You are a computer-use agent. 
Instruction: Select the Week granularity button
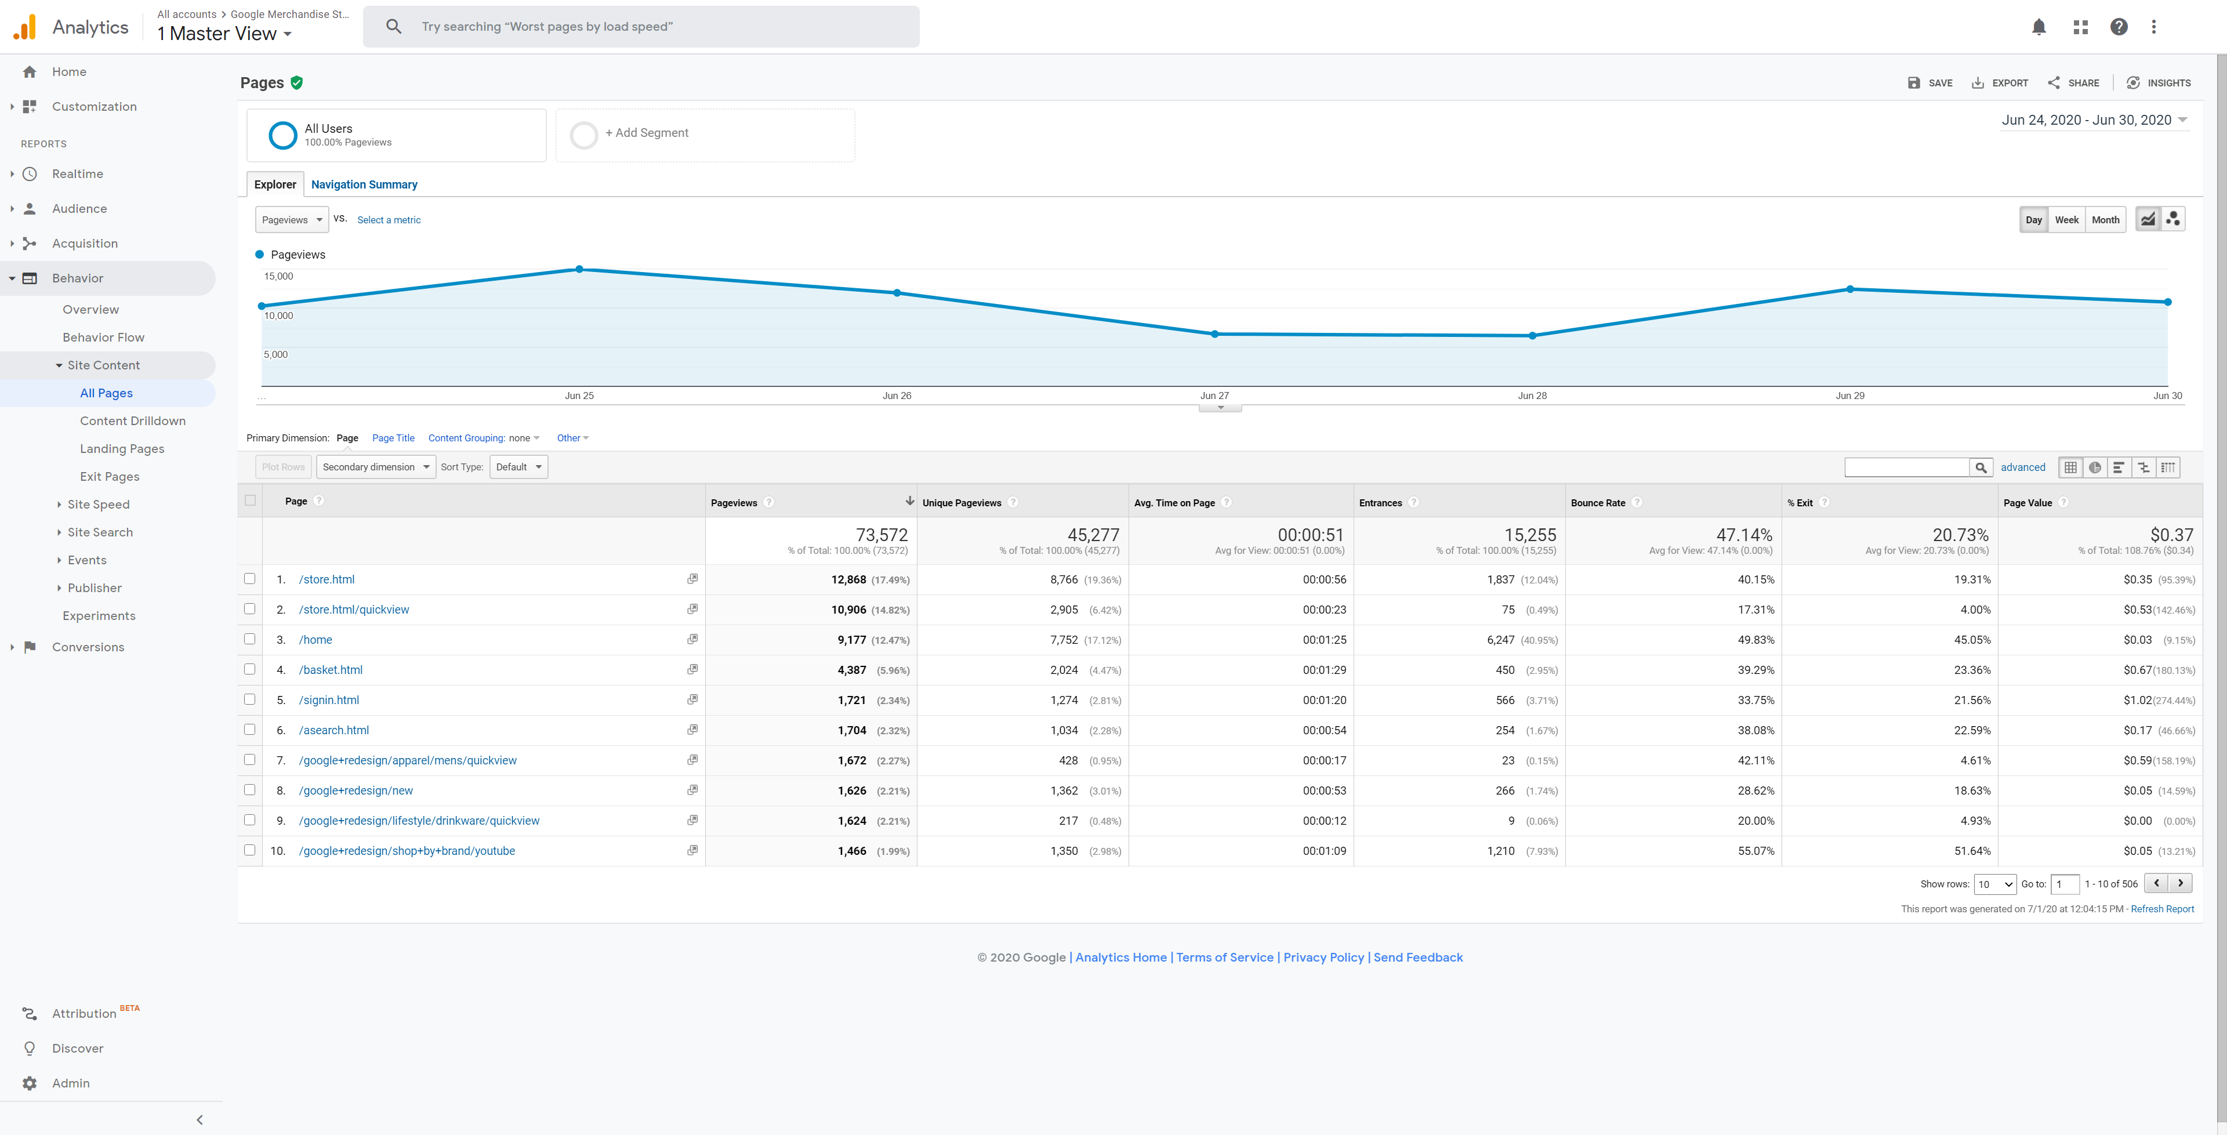(2066, 220)
